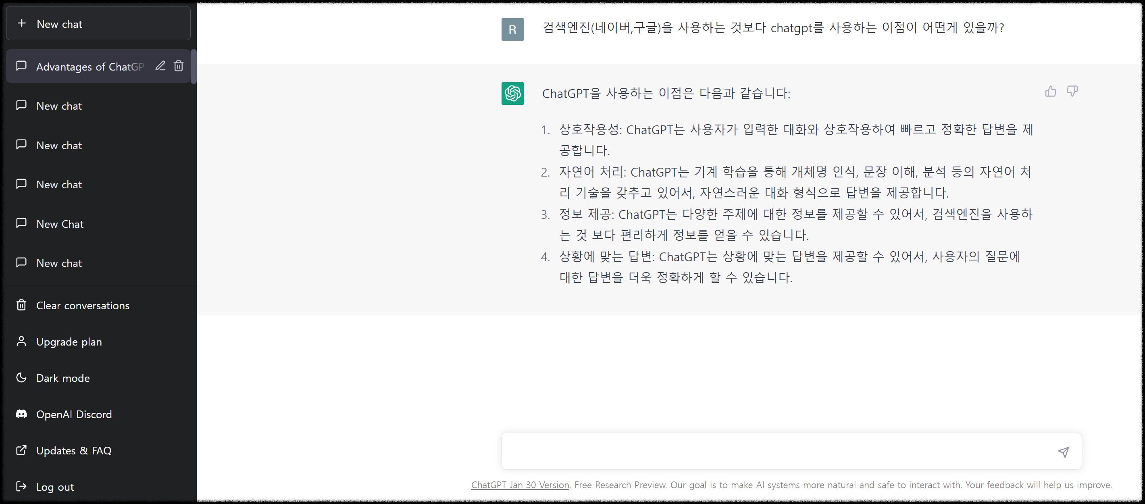Click list item 2 about 자연어 처리
Viewport: 1145px width, 504px height.
pos(795,182)
